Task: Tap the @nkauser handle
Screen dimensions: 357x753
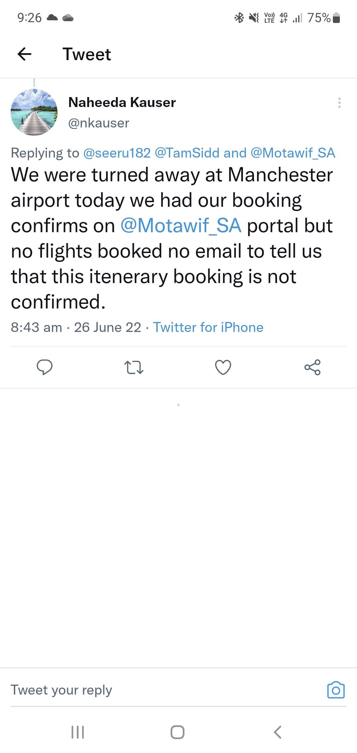Action: pos(99,123)
